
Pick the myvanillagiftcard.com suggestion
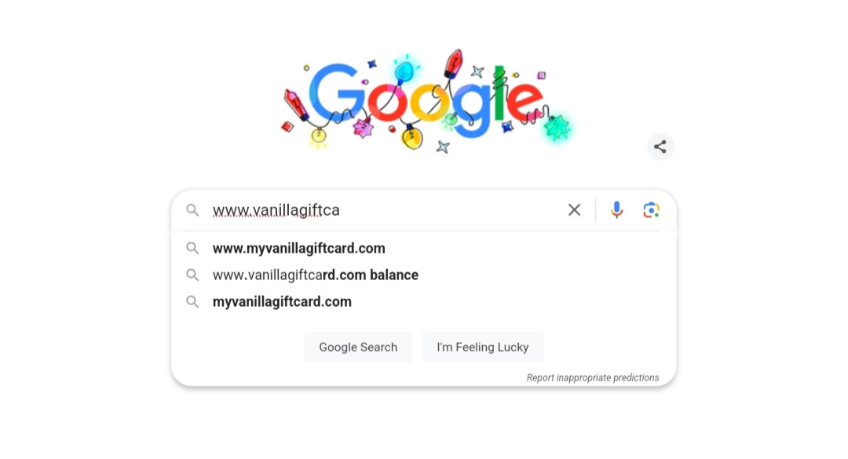pos(282,301)
